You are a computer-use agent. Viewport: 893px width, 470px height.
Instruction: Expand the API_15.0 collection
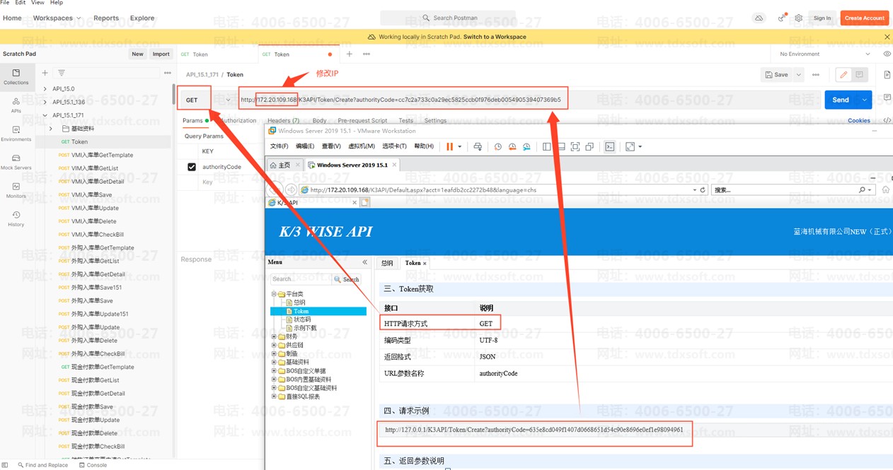(x=45, y=89)
